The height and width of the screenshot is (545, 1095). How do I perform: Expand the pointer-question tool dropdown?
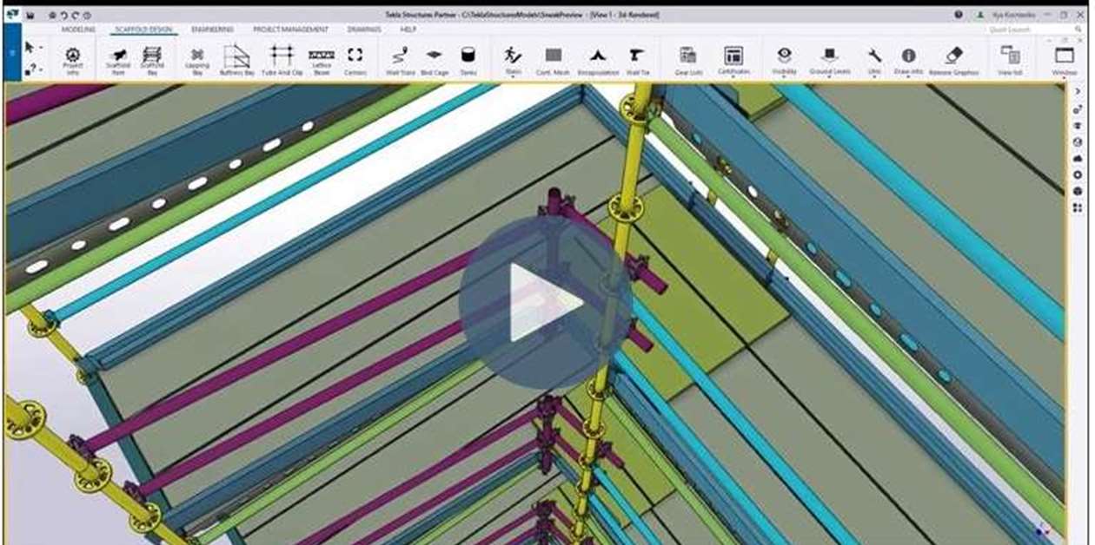(41, 69)
